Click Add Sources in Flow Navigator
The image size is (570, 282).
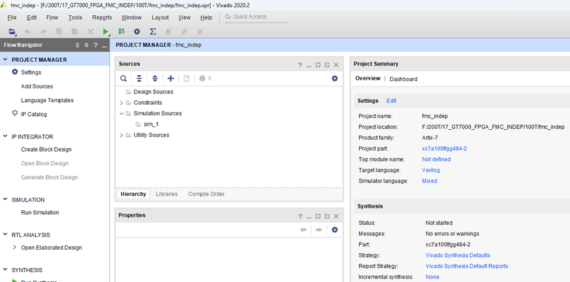(37, 86)
